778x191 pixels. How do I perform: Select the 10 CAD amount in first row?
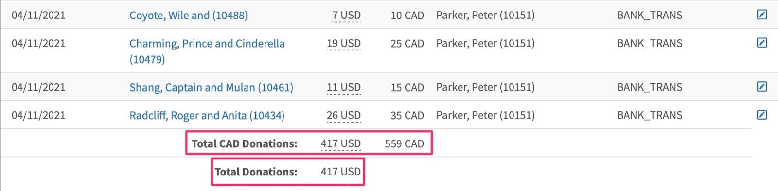point(407,15)
